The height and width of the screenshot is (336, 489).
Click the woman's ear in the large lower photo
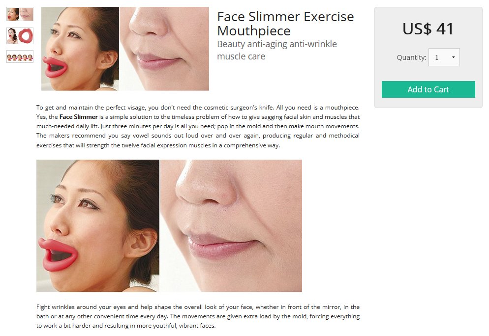pyautogui.click(x=143, y=244)
